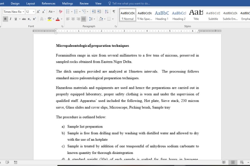
Task: Apply paragraph Shading
Action: tap(101, 19)
